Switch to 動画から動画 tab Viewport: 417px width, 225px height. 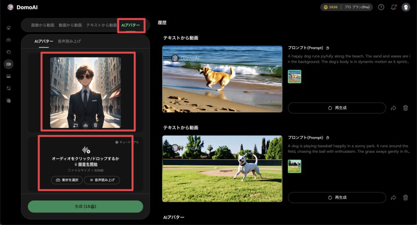click(x=70, y=25)
